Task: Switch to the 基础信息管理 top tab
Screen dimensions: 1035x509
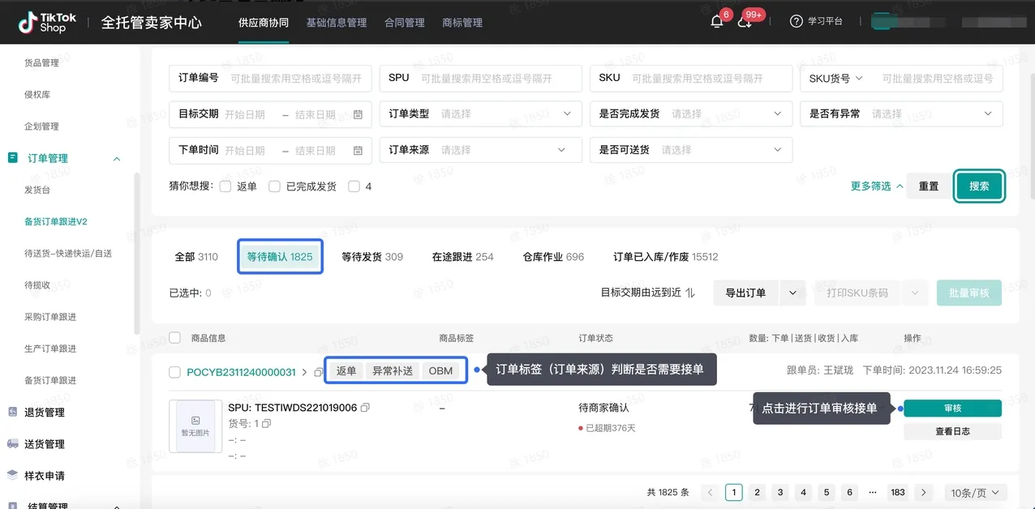Action: click(337, 23)
